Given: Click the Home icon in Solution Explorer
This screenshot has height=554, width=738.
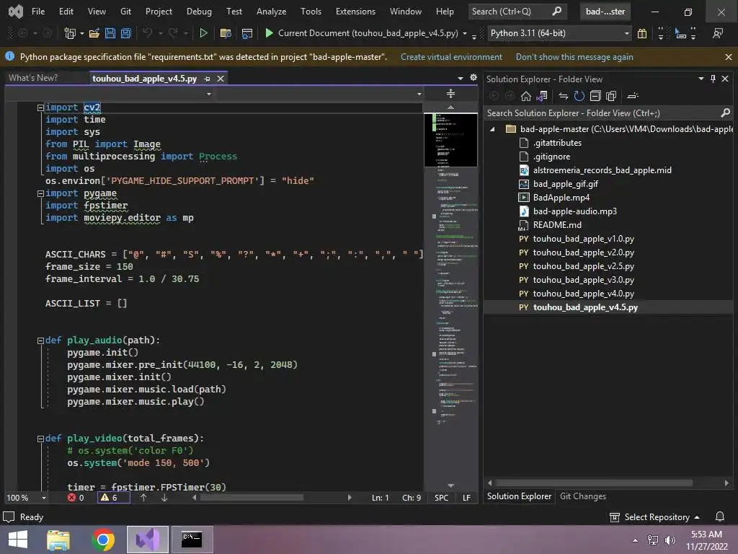Looking at the screenshot, I should [x=525, y=96].
